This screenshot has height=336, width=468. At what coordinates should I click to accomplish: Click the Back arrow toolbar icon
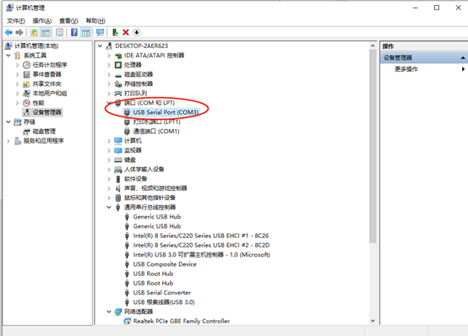coord(8,32)
